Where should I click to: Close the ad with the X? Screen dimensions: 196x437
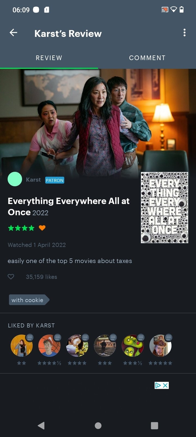point(165,385)
